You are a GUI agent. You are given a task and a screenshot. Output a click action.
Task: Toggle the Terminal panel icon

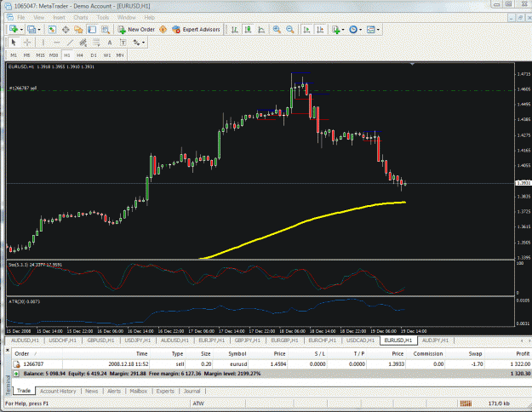[x=92, y=30]
